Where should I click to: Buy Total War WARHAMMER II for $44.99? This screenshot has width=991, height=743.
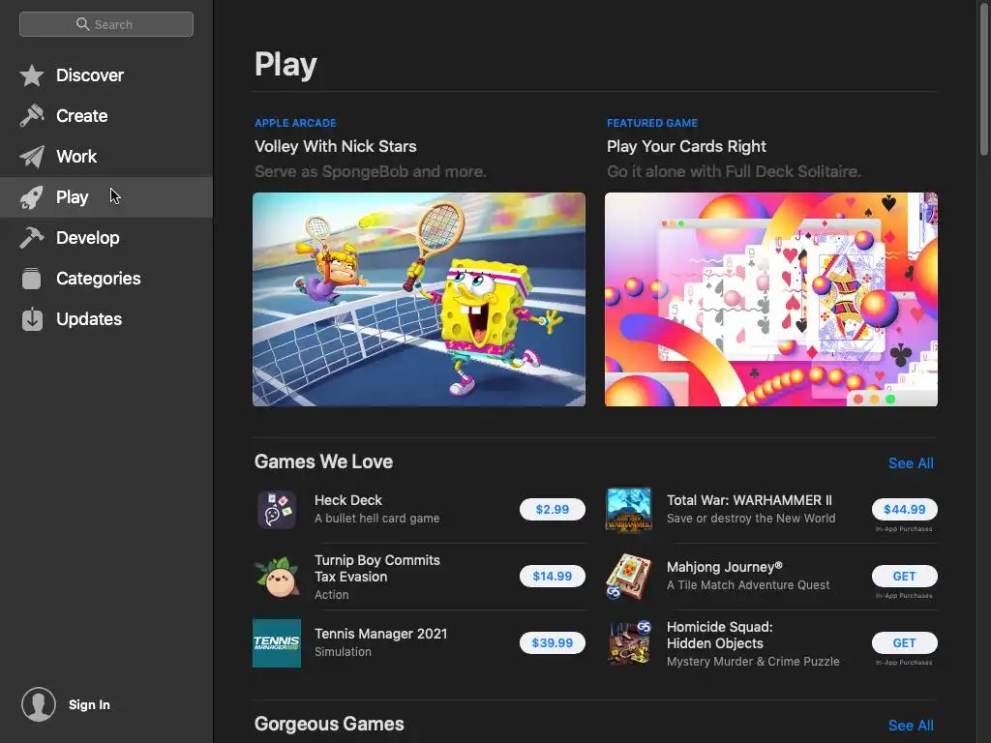click(x=905, y=509)
